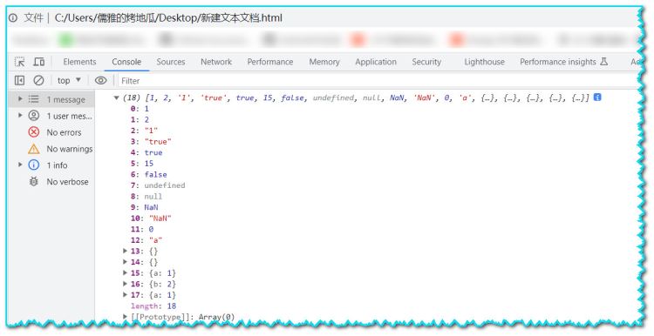This screenshot has height=336, width=654.
Task: Expand array entry 17: {a: 1}
Action: click(x=125, y=294)
